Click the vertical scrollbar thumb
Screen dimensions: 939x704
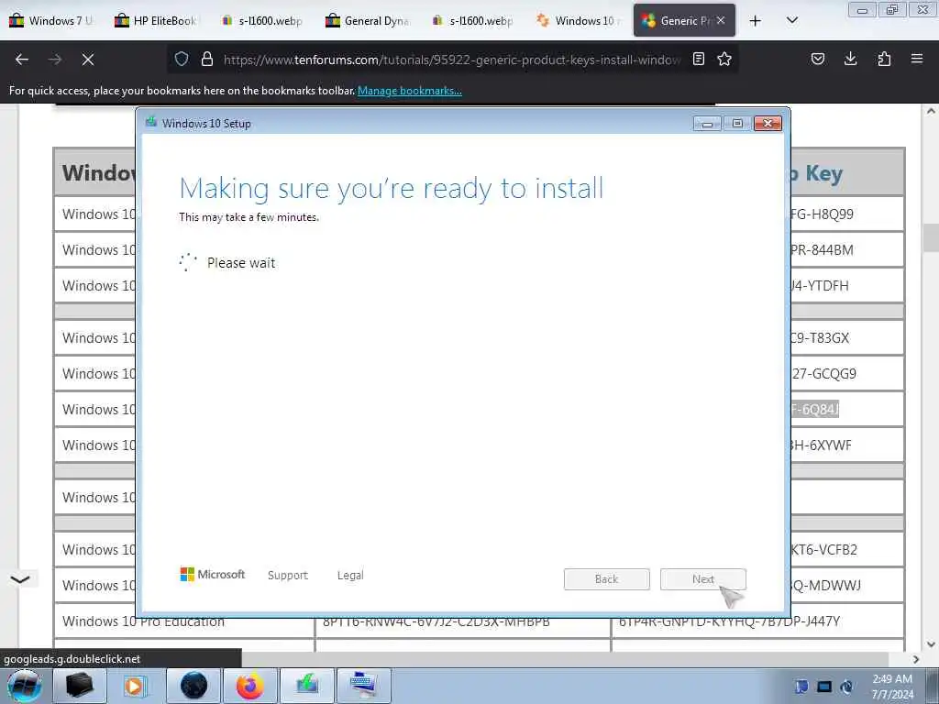pos(931,237)
